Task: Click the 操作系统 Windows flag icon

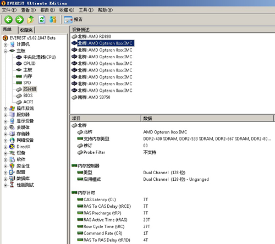Action: point(12,108)
